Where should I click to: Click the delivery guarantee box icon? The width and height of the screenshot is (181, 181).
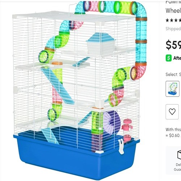[179, 155]
